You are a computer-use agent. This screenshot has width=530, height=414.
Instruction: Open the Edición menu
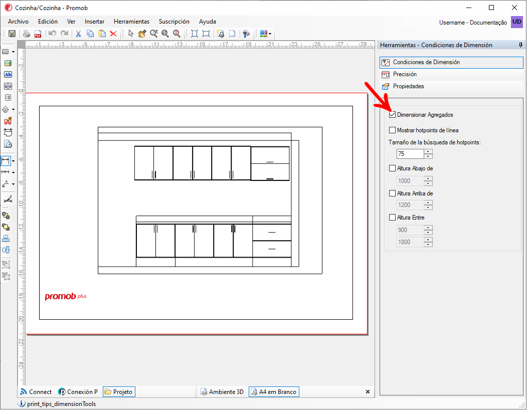48,22
